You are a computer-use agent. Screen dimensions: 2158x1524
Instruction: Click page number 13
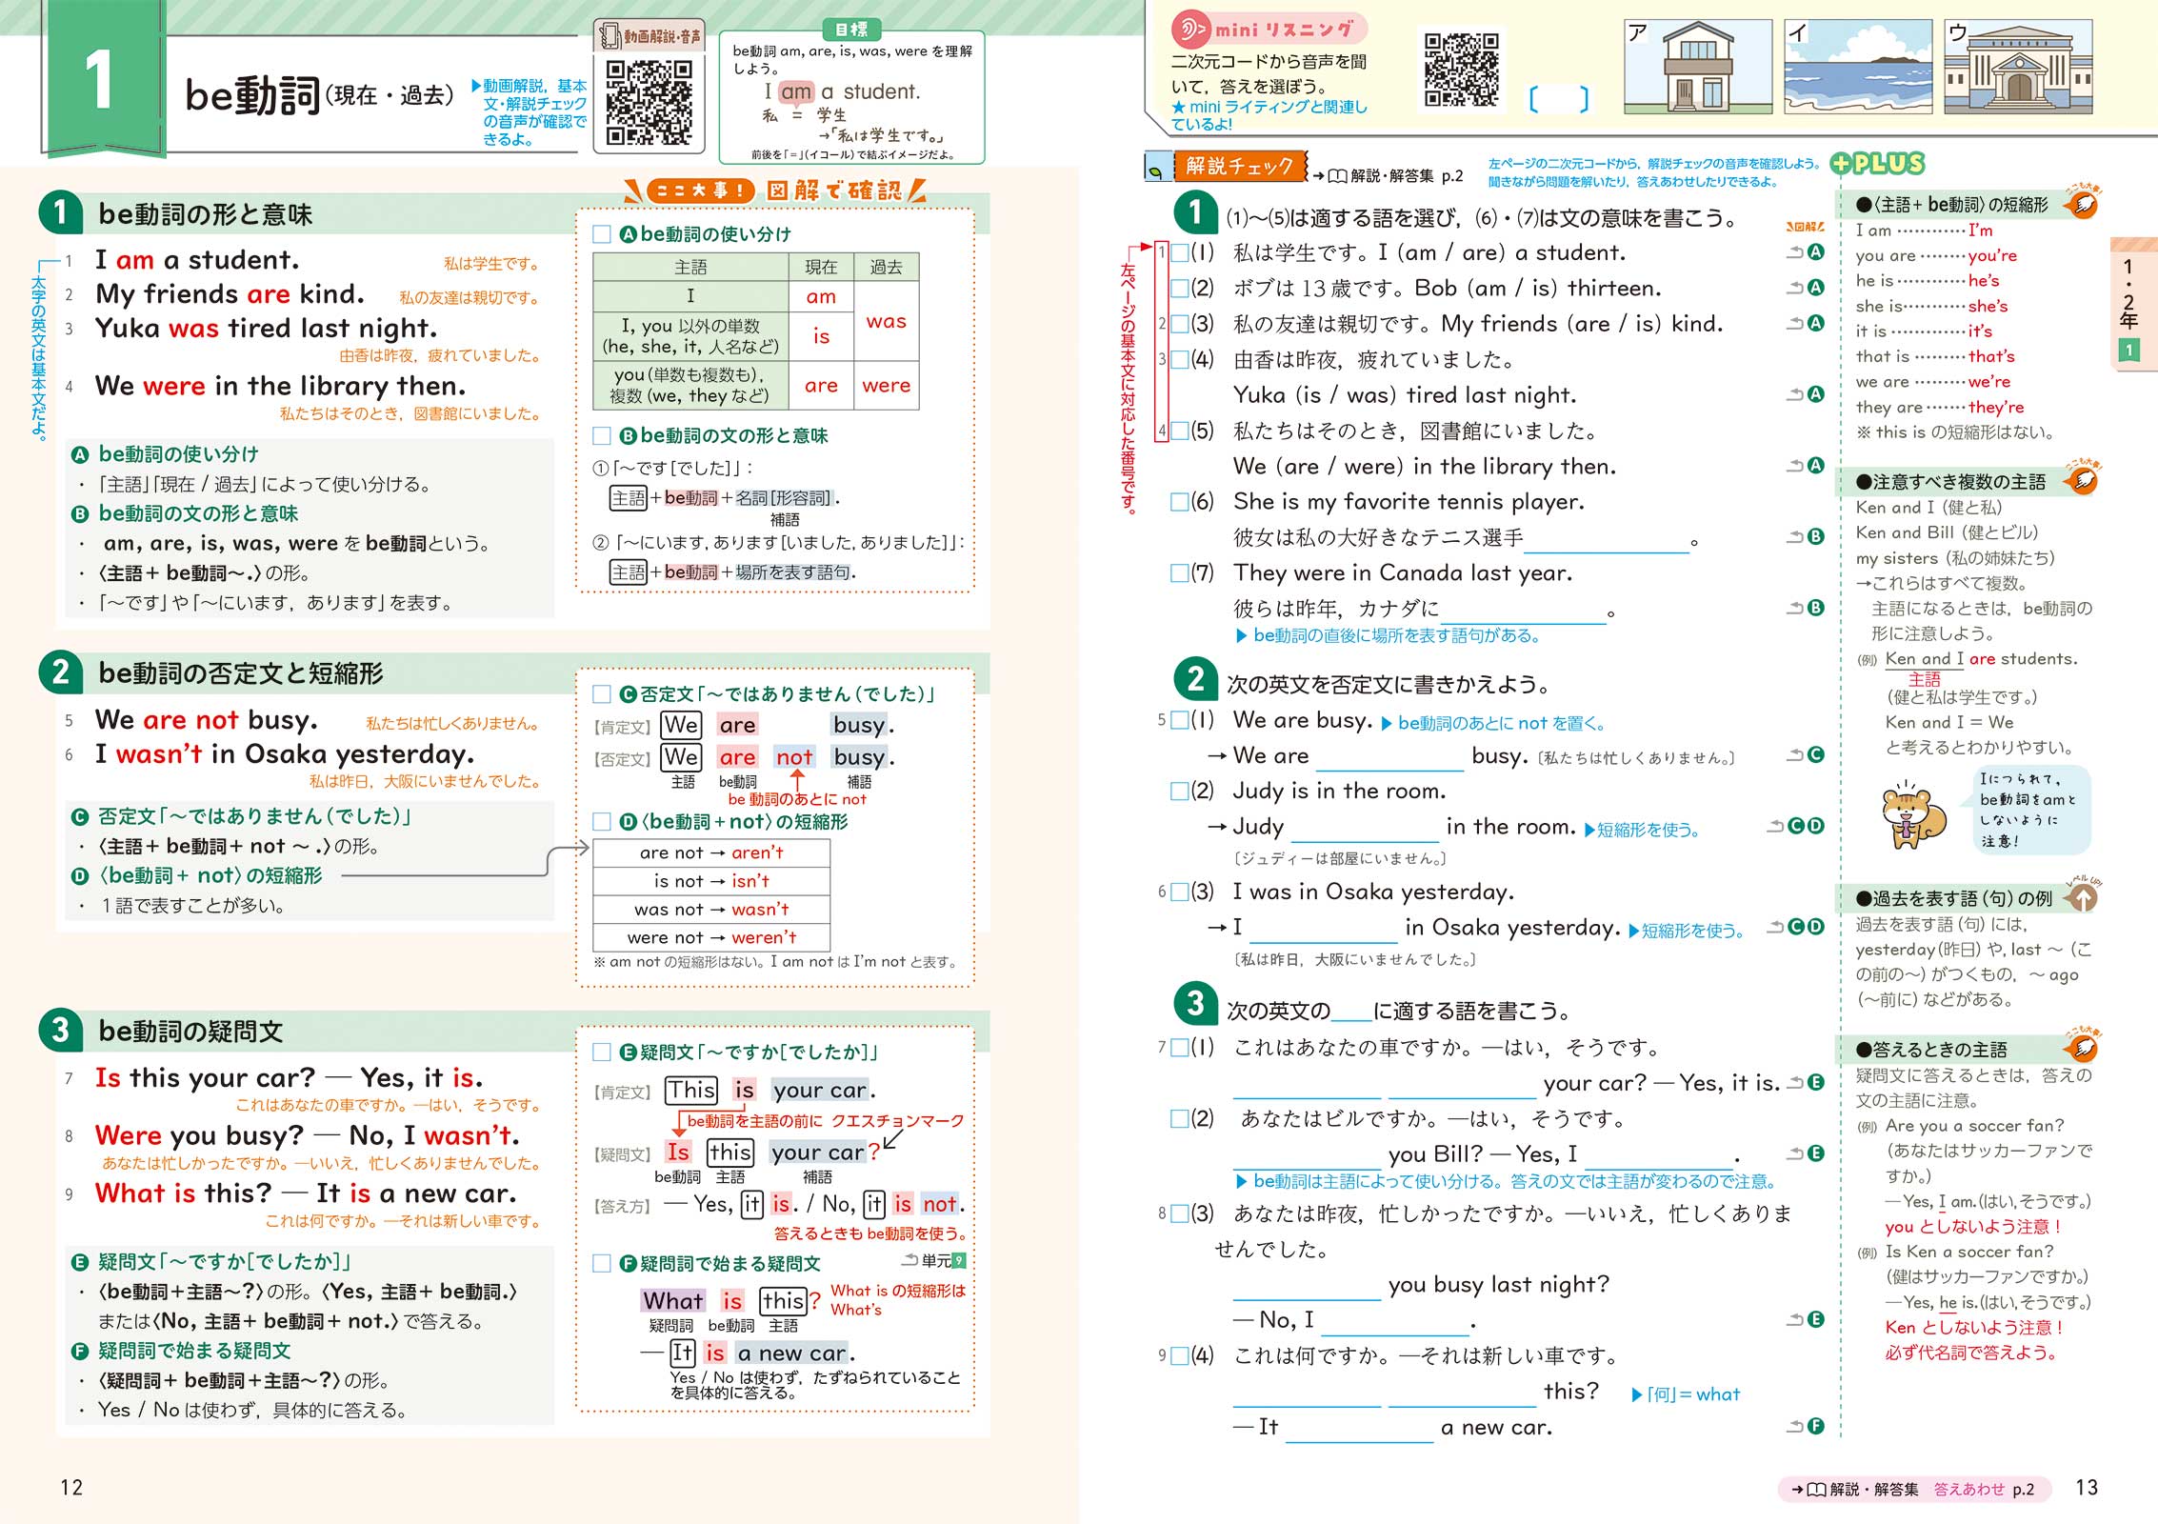[2087, 1488]
